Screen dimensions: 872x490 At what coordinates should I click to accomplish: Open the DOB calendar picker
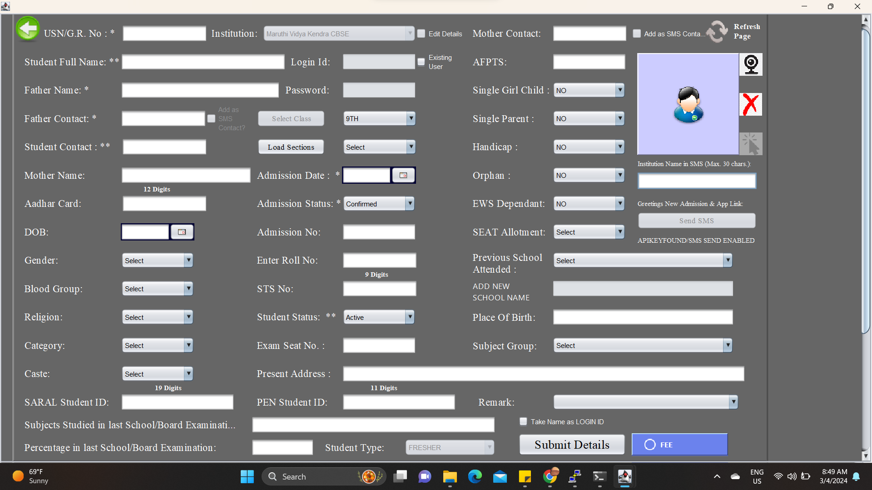point(182,232)
